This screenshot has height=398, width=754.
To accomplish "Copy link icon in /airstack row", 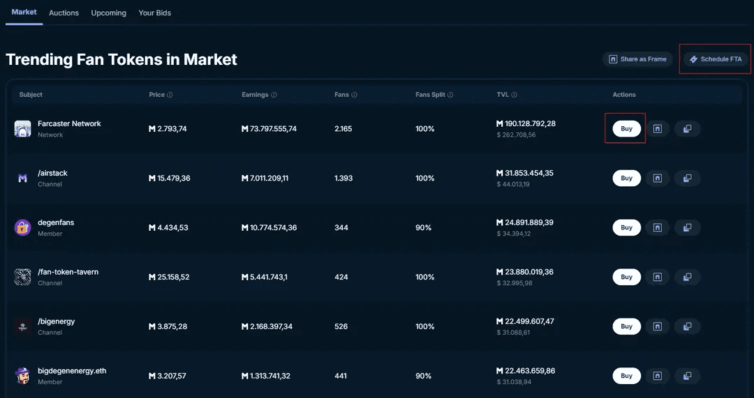I will [687, 178].
